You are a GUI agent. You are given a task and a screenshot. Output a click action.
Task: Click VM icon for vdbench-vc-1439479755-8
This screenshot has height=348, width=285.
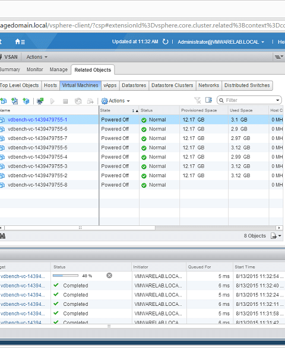point(2,185)
